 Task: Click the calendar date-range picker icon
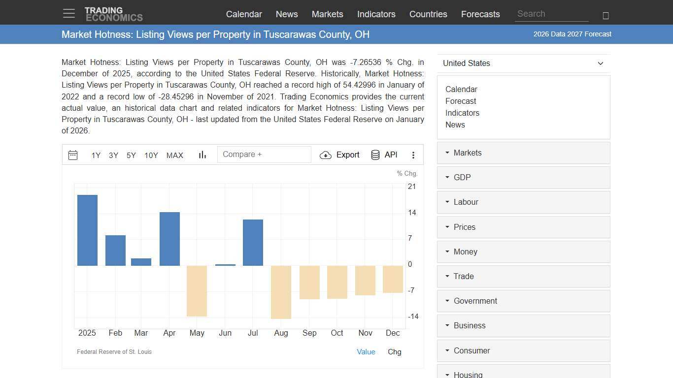pos(73,155)
